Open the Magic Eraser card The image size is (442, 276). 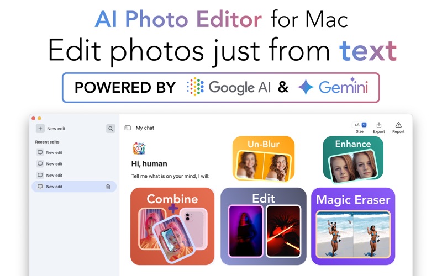[x=353, y=226]
